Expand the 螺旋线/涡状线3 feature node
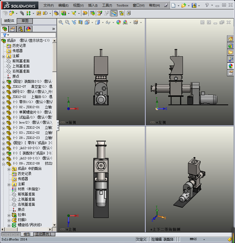The height and width of the screenshot is (243, 235). coord(9,226)
